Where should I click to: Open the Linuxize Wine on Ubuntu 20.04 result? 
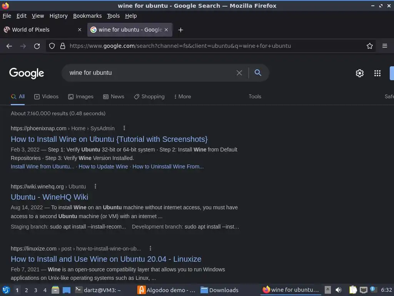[106, 259]
